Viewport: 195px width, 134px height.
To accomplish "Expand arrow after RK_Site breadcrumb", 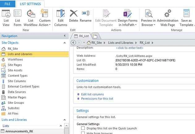I will point(104,43).
